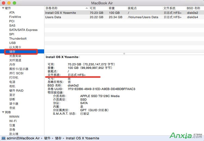Select the Users Data volume row
The width and height of the screenshot is (204, 141).
coord(124,17)
